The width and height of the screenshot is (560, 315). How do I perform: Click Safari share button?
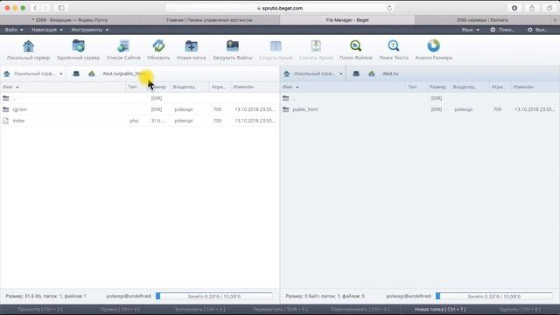(x=532, y=8)
